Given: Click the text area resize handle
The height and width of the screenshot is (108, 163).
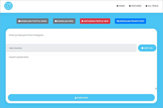Looking at the screenshot, I should 156,88.
